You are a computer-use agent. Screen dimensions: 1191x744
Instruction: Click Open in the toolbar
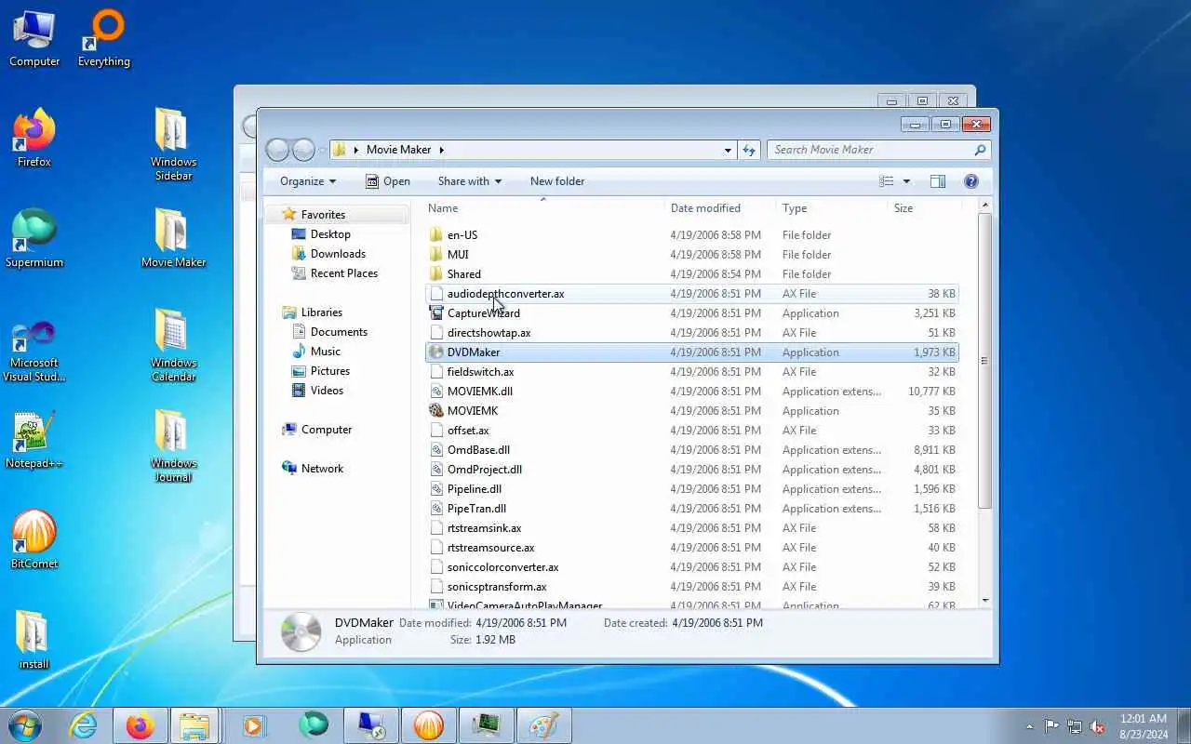coord(388,181)
